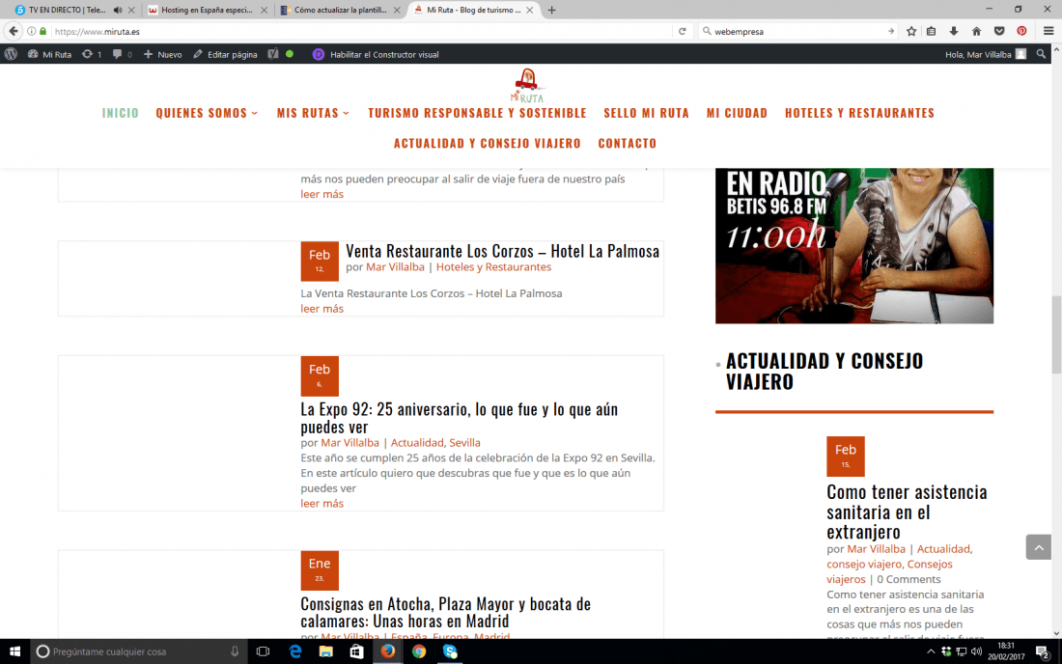1062x664 pixels.
Task: Open the Action Center notifications icon
Action: [1043, 651]
